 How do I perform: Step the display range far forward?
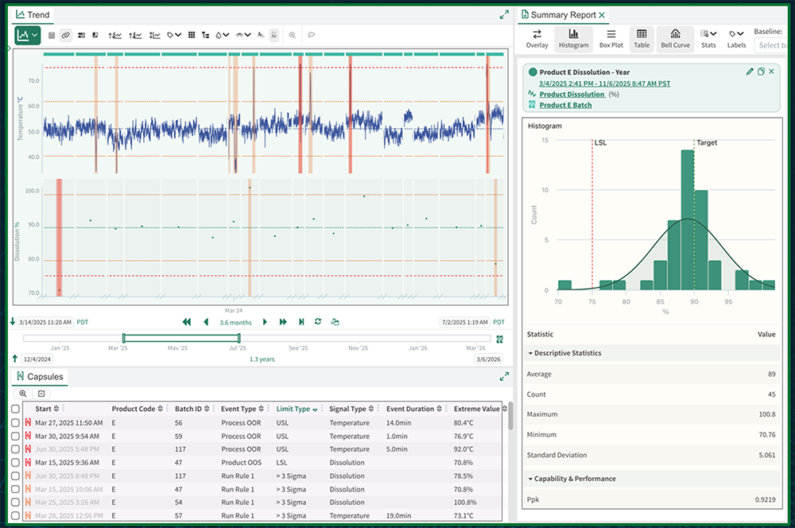click(x=283, y=322)
